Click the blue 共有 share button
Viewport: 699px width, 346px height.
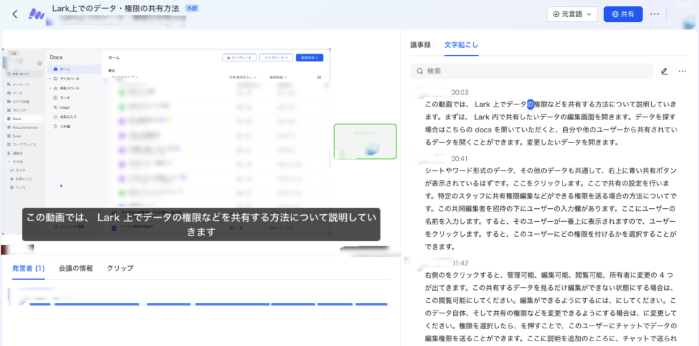coord(623,14)
